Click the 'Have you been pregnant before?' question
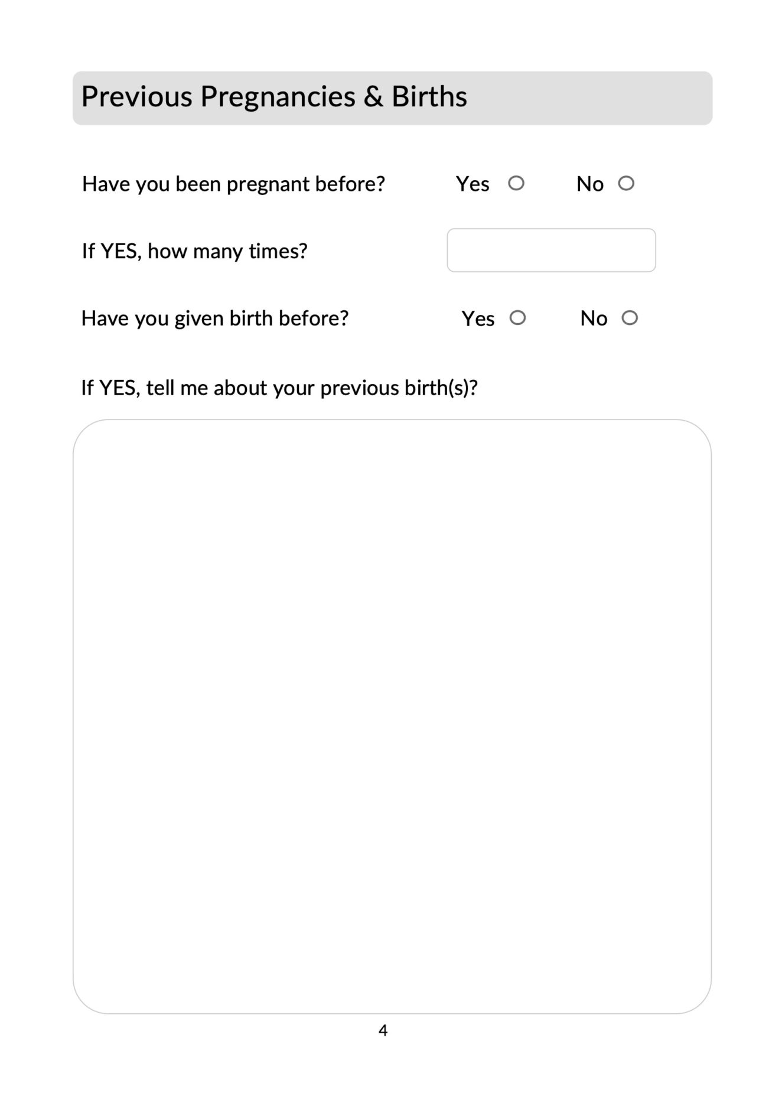The height and width of the screenshot is (1106, 782). click(233, 184)
